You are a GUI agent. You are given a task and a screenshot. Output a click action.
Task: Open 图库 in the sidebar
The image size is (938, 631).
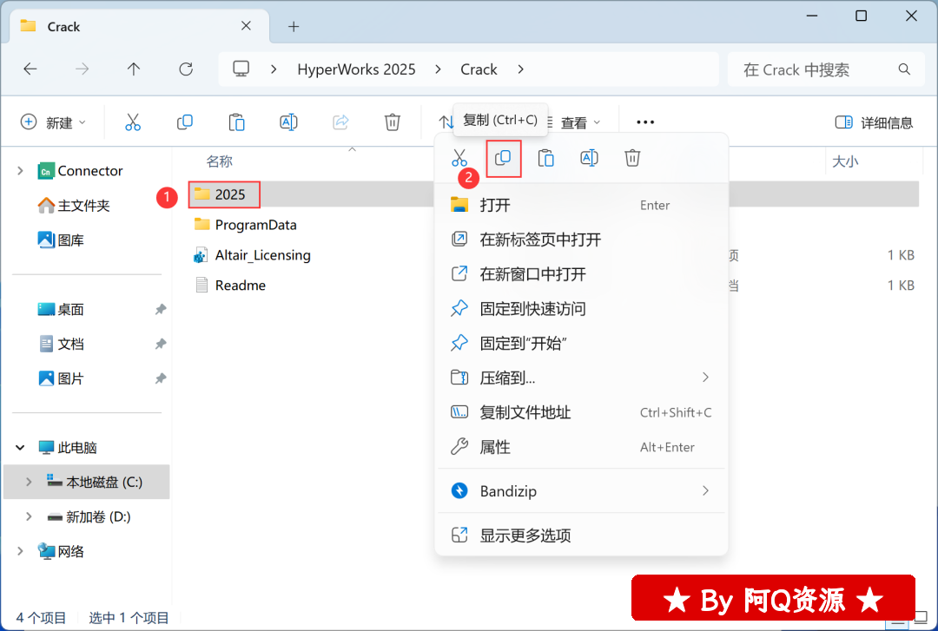pos(61,240)
